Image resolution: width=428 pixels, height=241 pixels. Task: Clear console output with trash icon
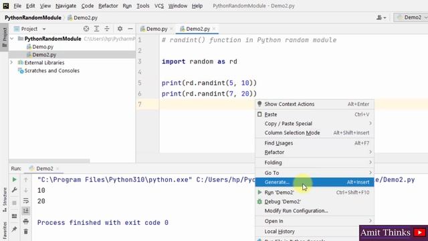click(x=26, y=232)
